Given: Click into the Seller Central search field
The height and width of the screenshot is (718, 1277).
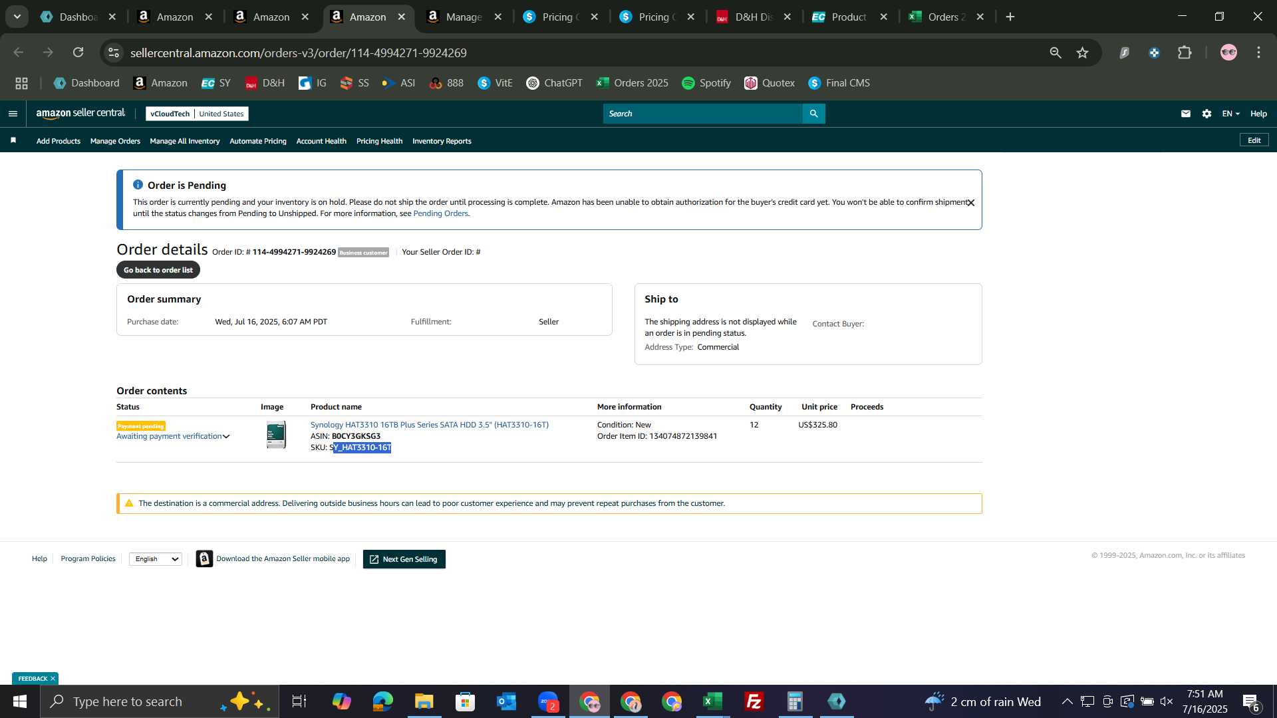Looking at the screenshot, I should tap(703, 114).
